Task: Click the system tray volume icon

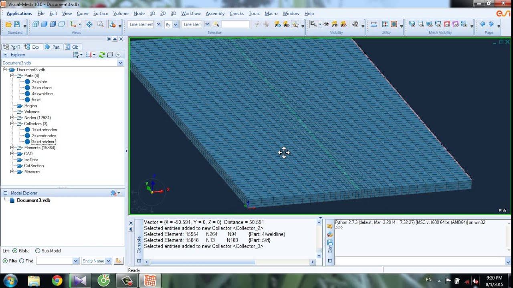Action: (x=475, y=281)
